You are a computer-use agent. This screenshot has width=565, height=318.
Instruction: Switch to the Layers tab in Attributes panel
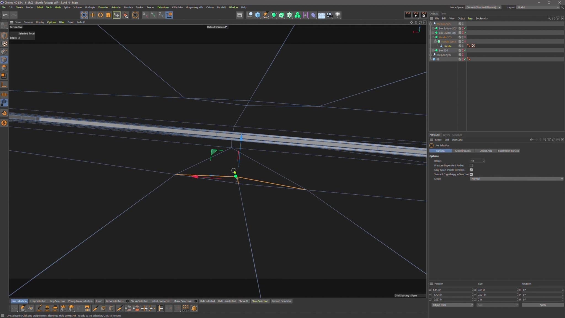click(446, 135)
